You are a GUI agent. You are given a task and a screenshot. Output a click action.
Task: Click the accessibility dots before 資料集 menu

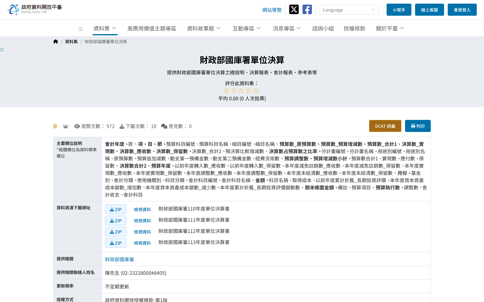80,29
